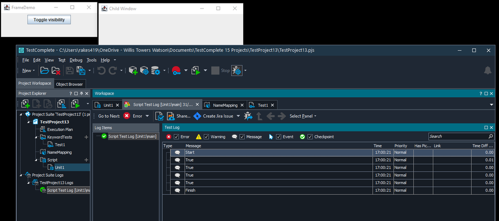Open the Debug menu
This screenshot has height=221, width=499.
(76, 60)
